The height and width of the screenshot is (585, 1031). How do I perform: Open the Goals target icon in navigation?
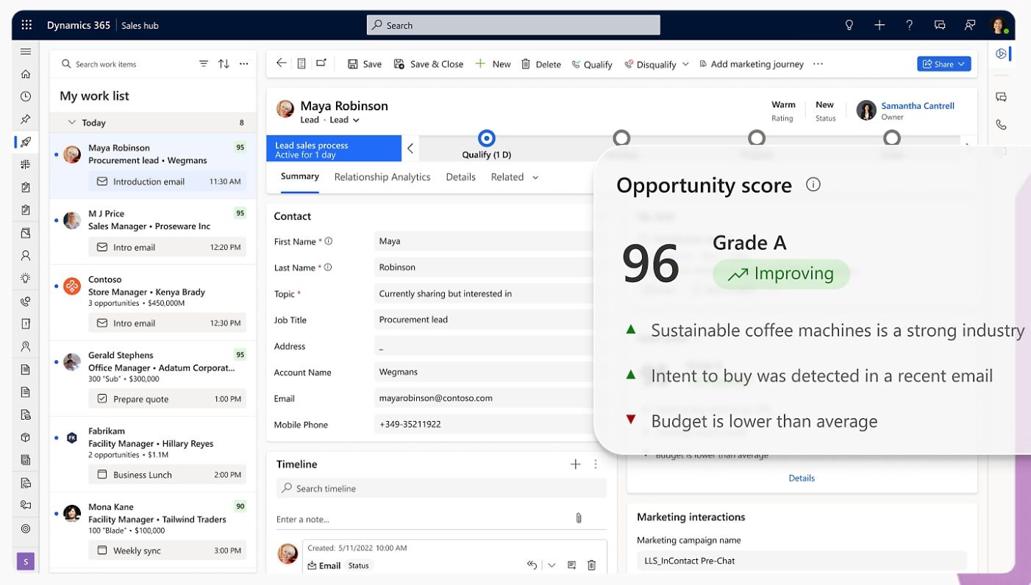tap(26, 528)
